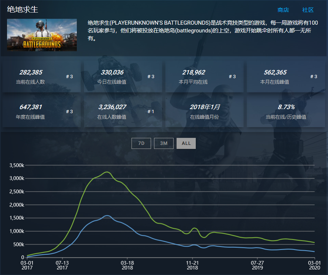This screenshot has height=275, width=328.
Task: Click the 3,000k y-axis label
Action: click(17, 178)
